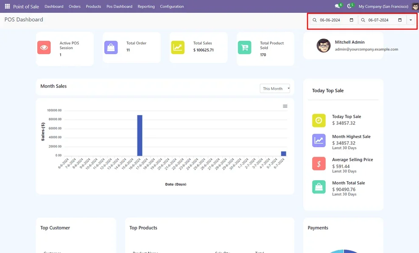Click the Total Product Sold cart icon
Image resolution: width=419 pixels, height=253 pixels.
point(245,48)
